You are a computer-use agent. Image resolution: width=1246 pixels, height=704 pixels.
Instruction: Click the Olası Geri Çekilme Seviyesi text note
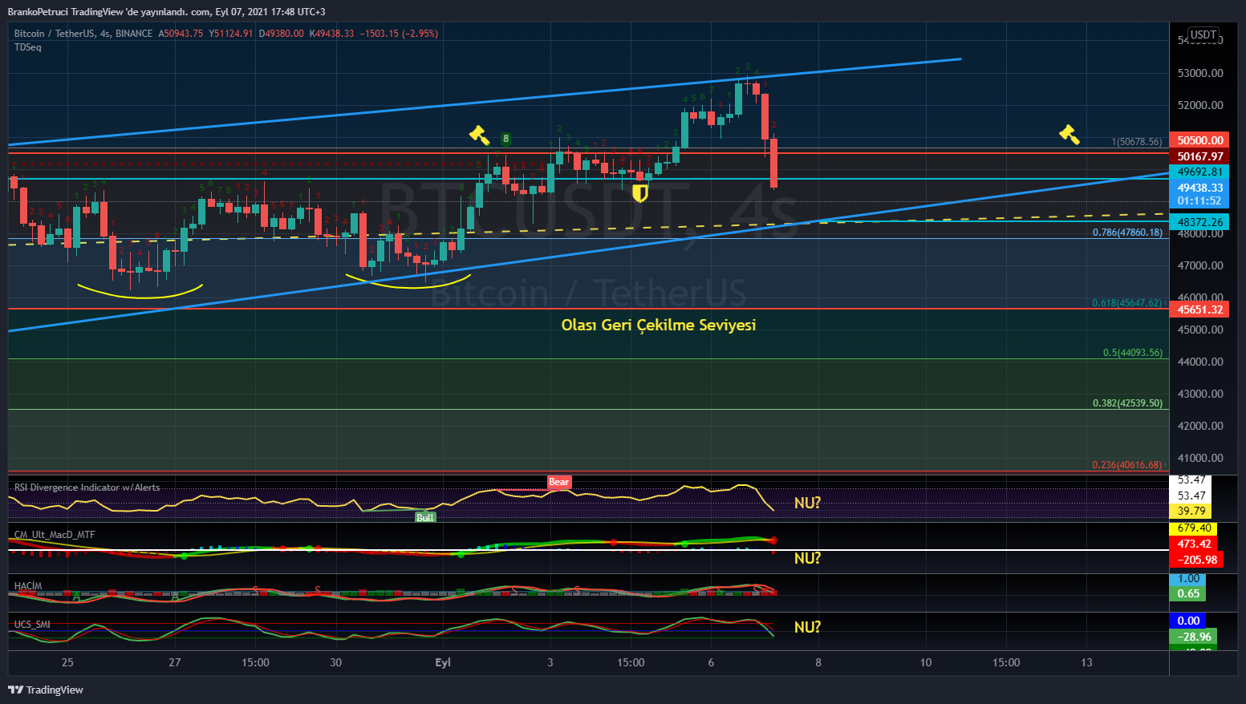point(658,325)
